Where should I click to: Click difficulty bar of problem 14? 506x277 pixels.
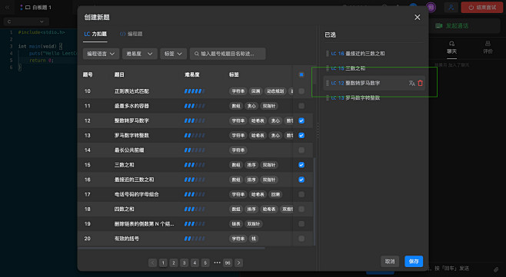195,150
